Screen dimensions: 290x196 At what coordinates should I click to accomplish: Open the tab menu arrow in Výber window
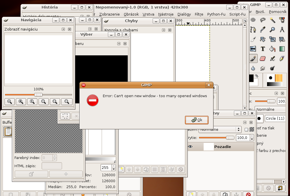click(119, 43)
